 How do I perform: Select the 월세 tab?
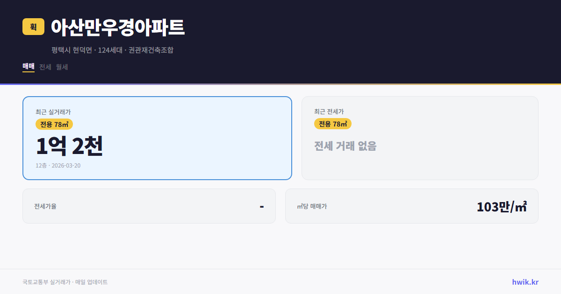[x=61, y=67]
